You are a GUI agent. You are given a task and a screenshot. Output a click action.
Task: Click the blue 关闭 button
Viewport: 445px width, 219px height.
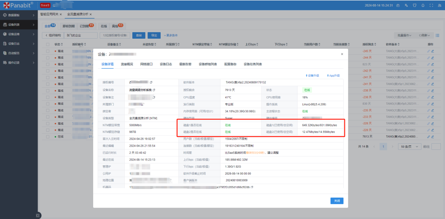[337, 201]
